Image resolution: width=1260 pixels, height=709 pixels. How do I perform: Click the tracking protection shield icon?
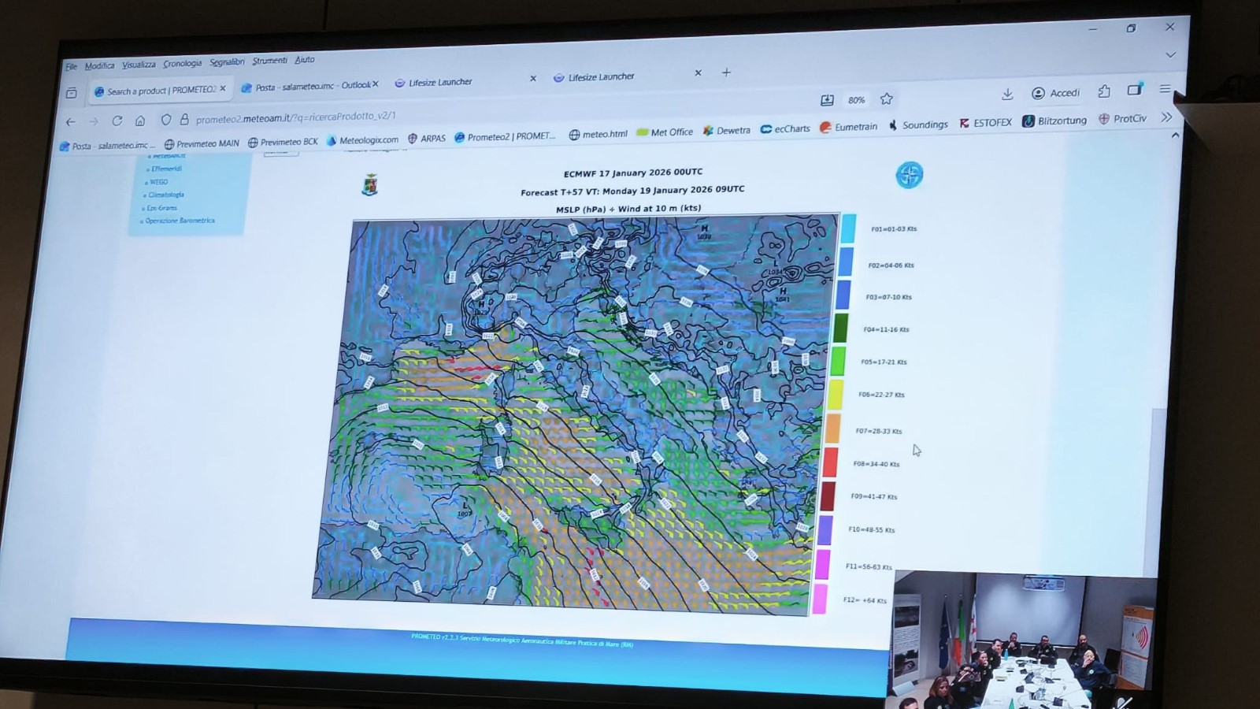coord(165,120)
